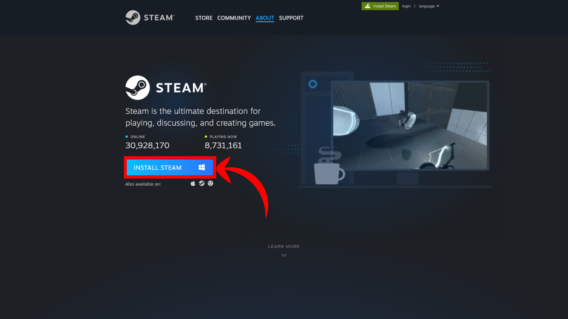The image size is (568, 319).
Task: Click the Windows logo on the install button
Action: point(202,167)
